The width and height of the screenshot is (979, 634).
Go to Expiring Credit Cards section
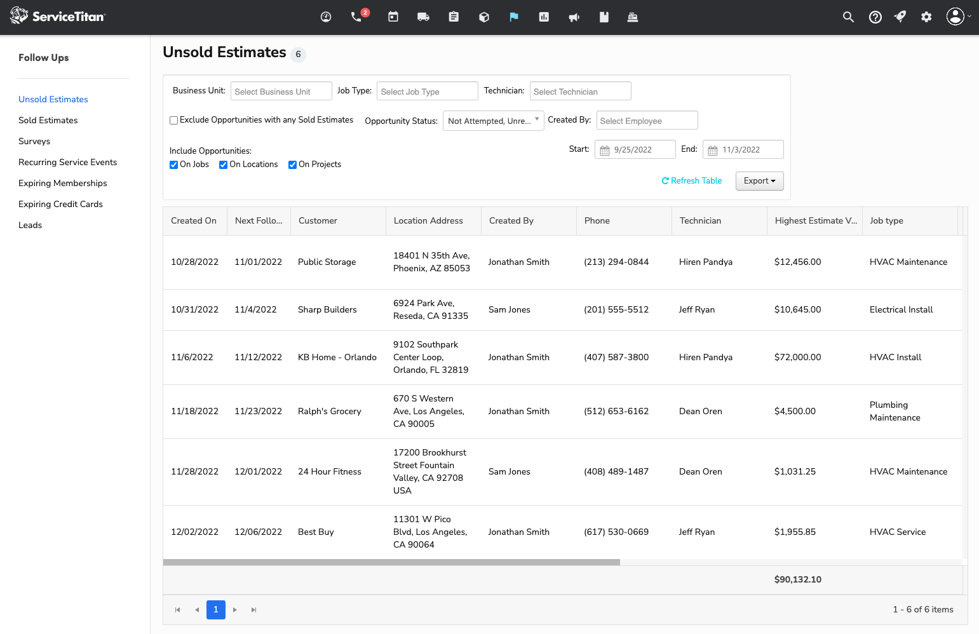pyautogui.click(x=60, y=204)
